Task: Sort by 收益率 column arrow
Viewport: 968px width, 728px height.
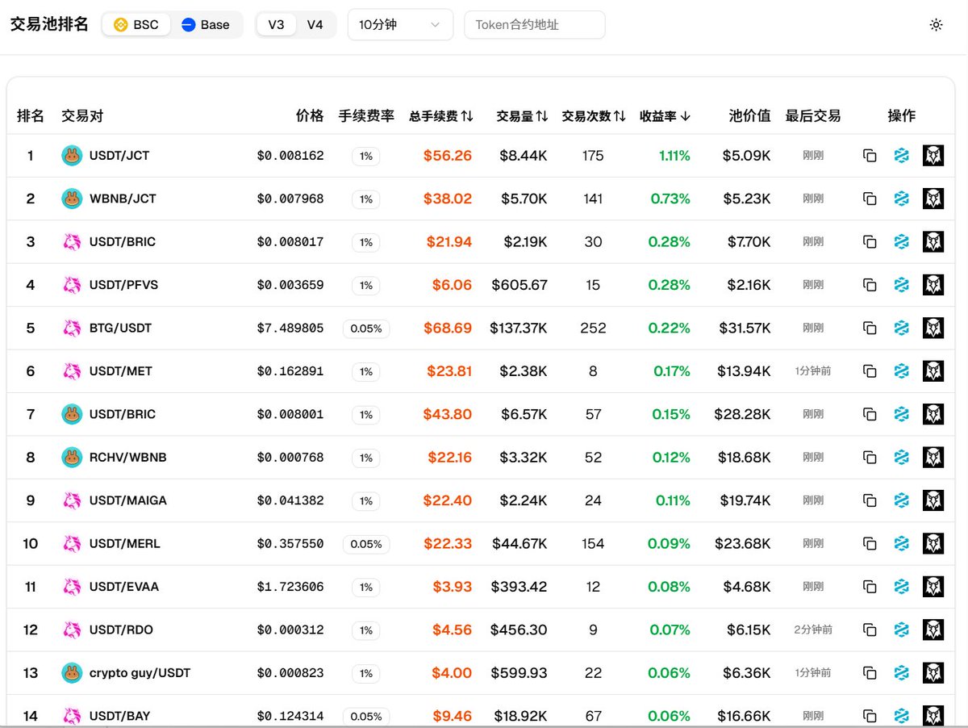Action: click(x=665, y=116)
